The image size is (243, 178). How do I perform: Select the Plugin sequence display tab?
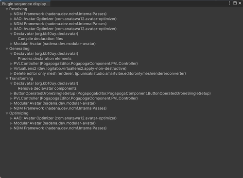(x=24, y=4)
